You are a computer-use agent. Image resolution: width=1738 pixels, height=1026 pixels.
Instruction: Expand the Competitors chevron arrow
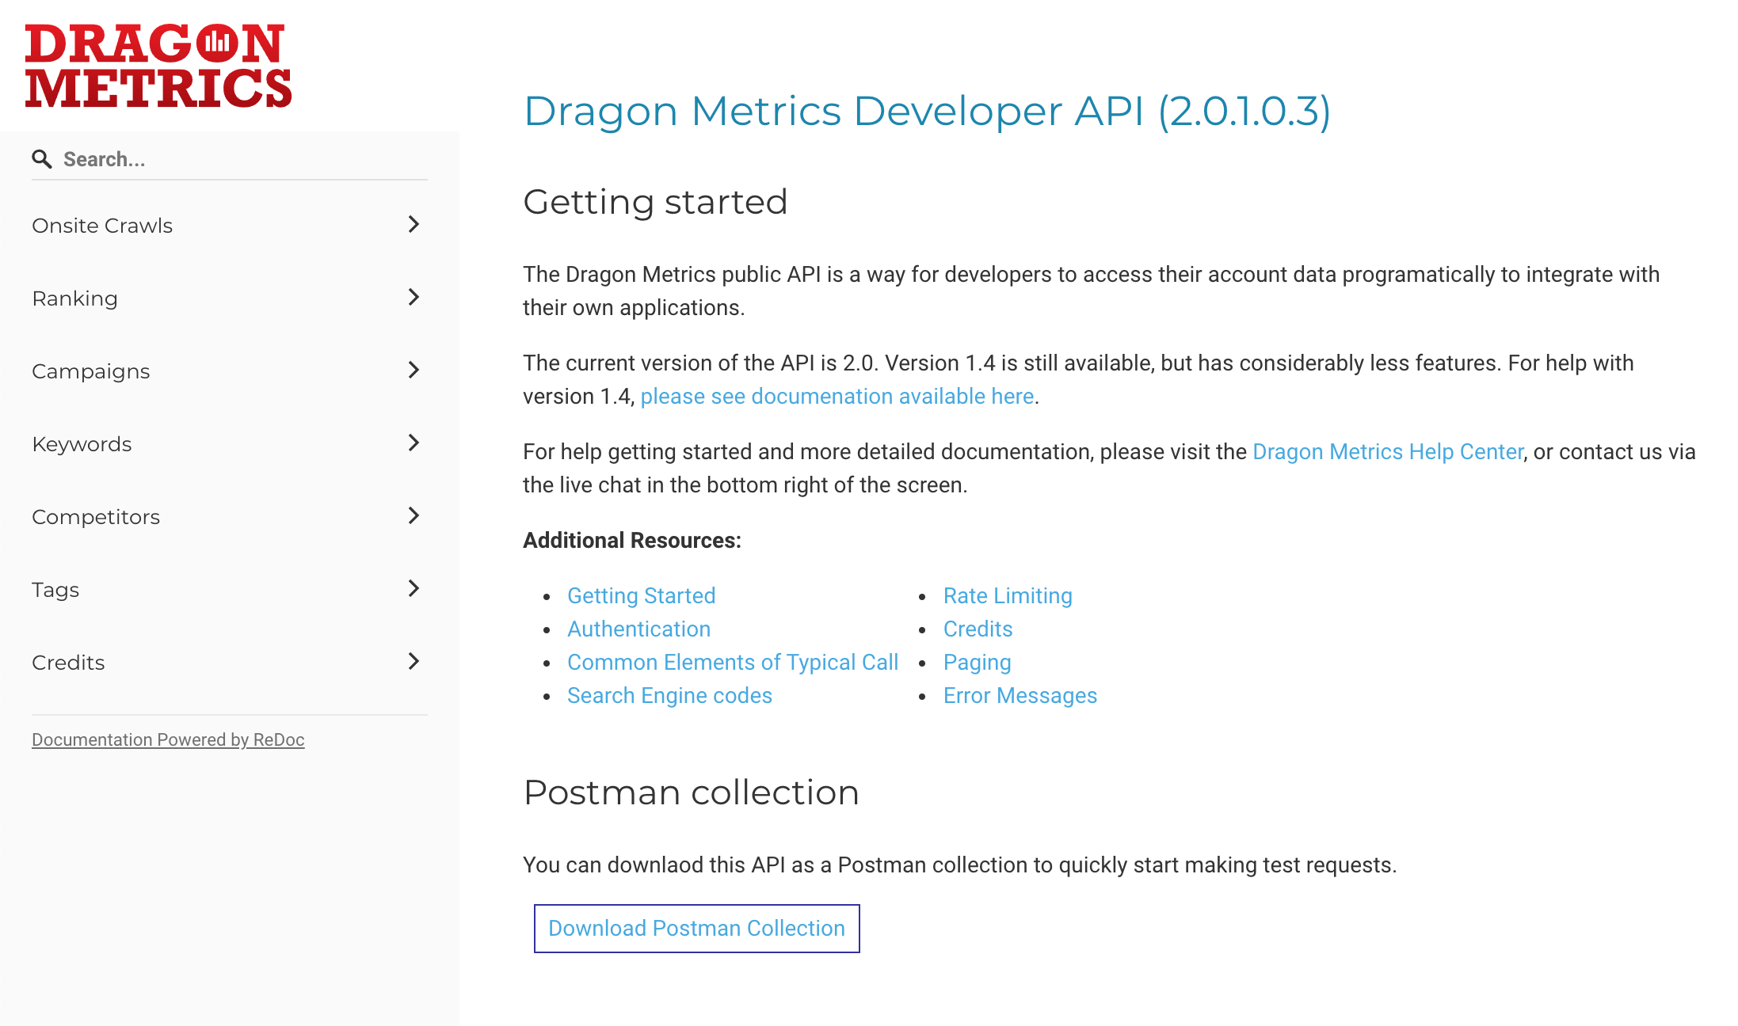414,516
